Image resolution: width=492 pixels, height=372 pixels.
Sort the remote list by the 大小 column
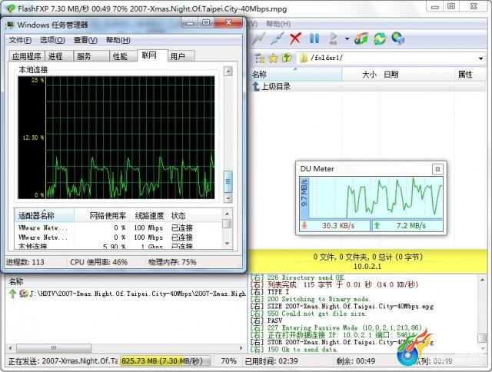[x=361, y=75]
